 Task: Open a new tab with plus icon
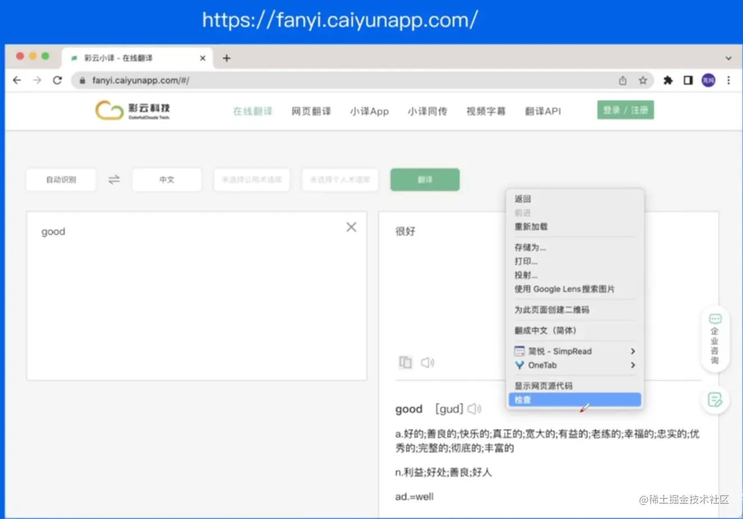coord(226,58)
